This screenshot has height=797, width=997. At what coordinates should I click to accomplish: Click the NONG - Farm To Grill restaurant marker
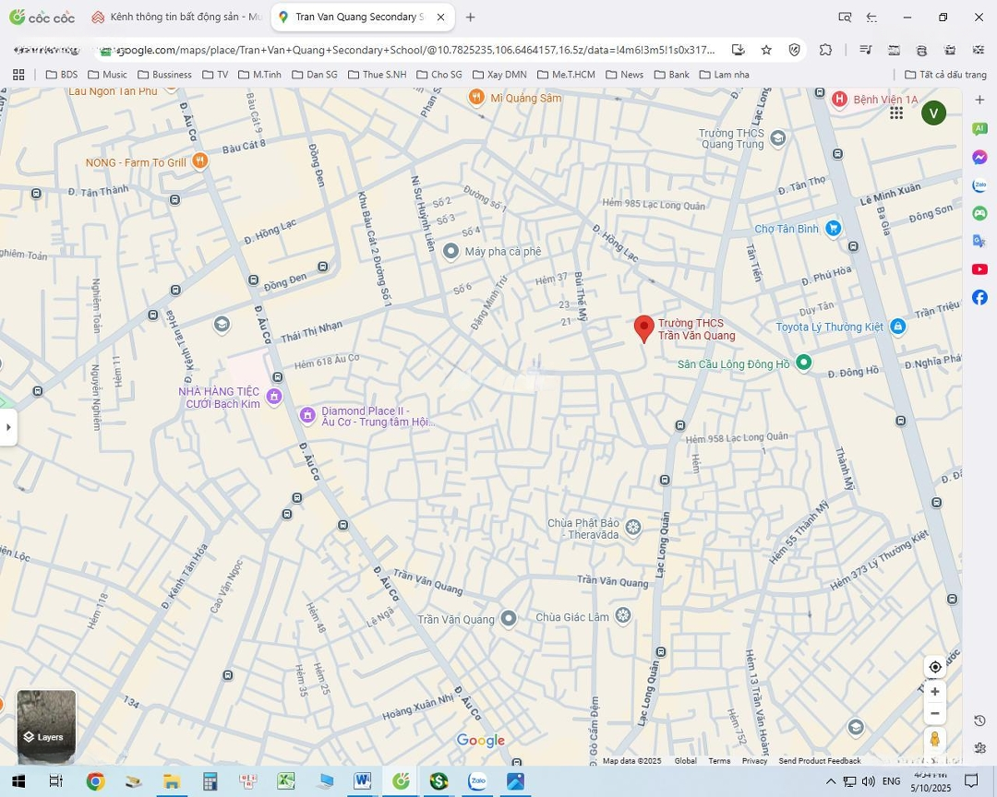(x=199, y=161)
